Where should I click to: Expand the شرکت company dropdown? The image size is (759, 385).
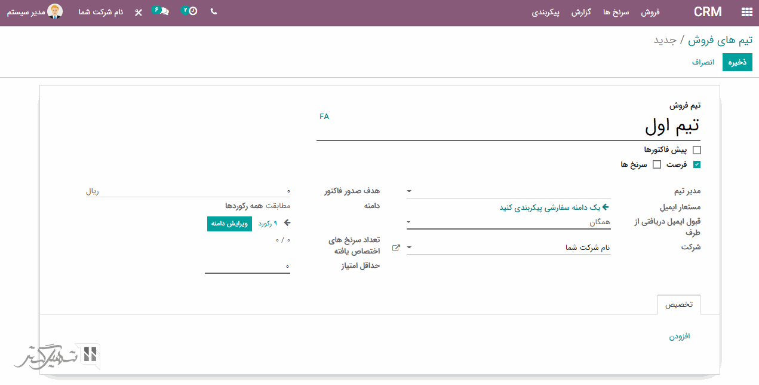(408, 247)
